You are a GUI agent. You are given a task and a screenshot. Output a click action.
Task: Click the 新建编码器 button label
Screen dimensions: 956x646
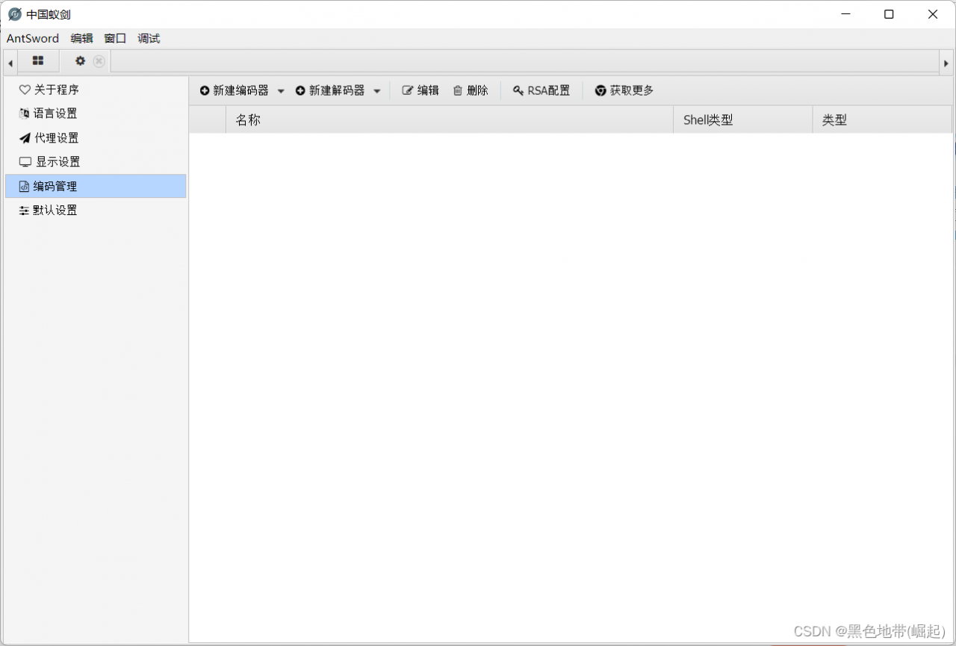tap(240, 90)
